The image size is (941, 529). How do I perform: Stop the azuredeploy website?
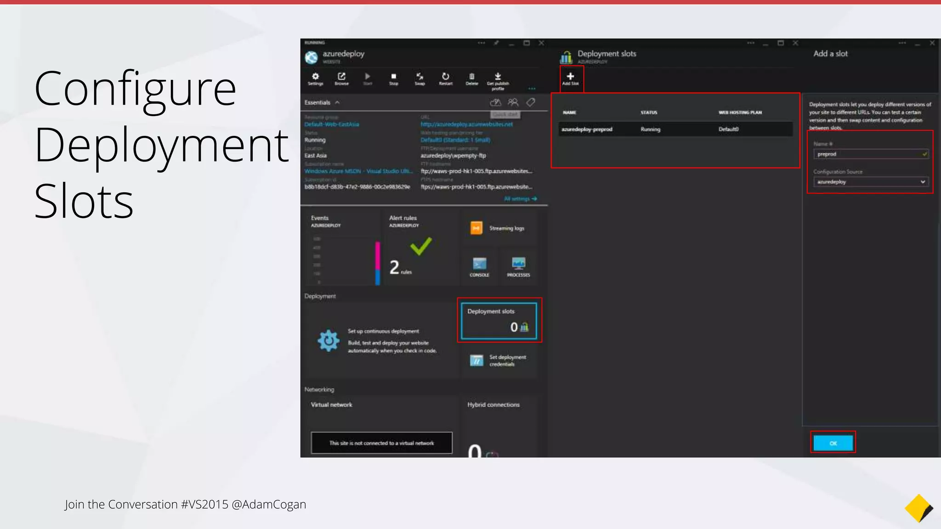[393, 79]
